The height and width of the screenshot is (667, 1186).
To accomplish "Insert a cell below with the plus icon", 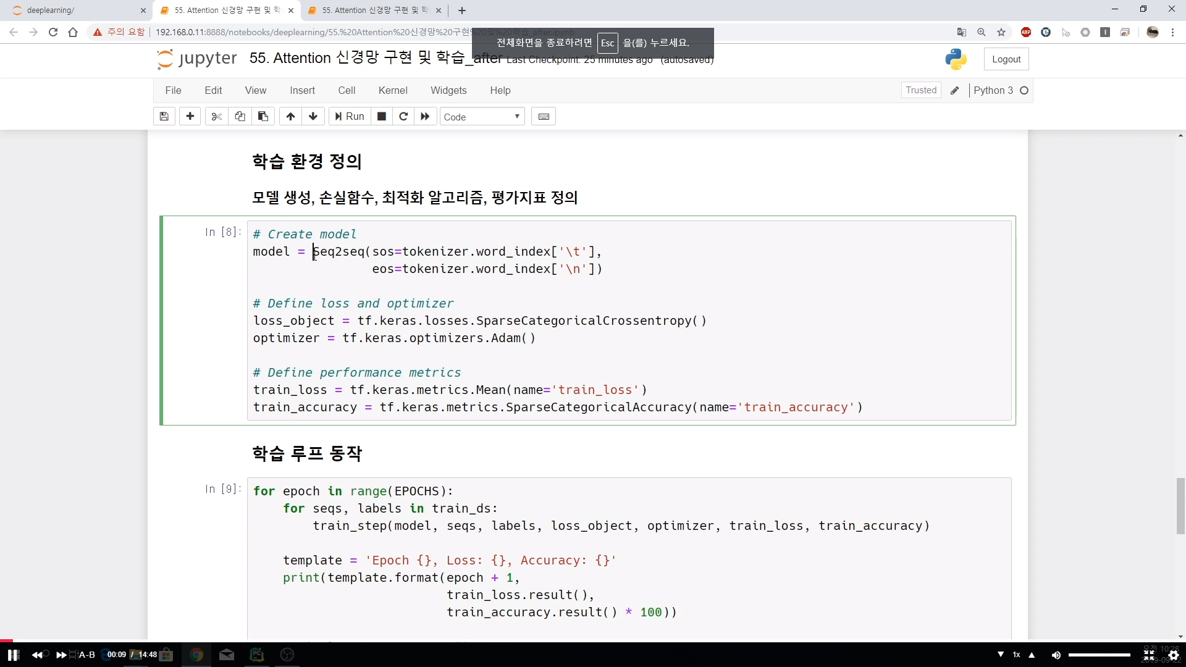I will point(190,117).
